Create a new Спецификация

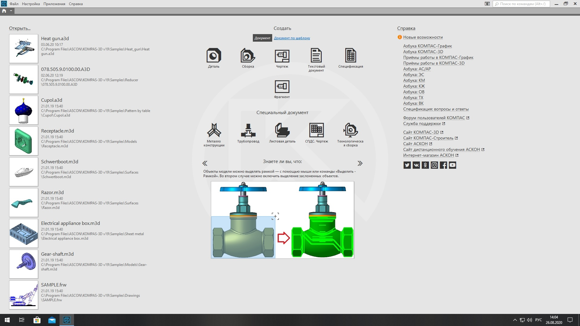(350, 58)
